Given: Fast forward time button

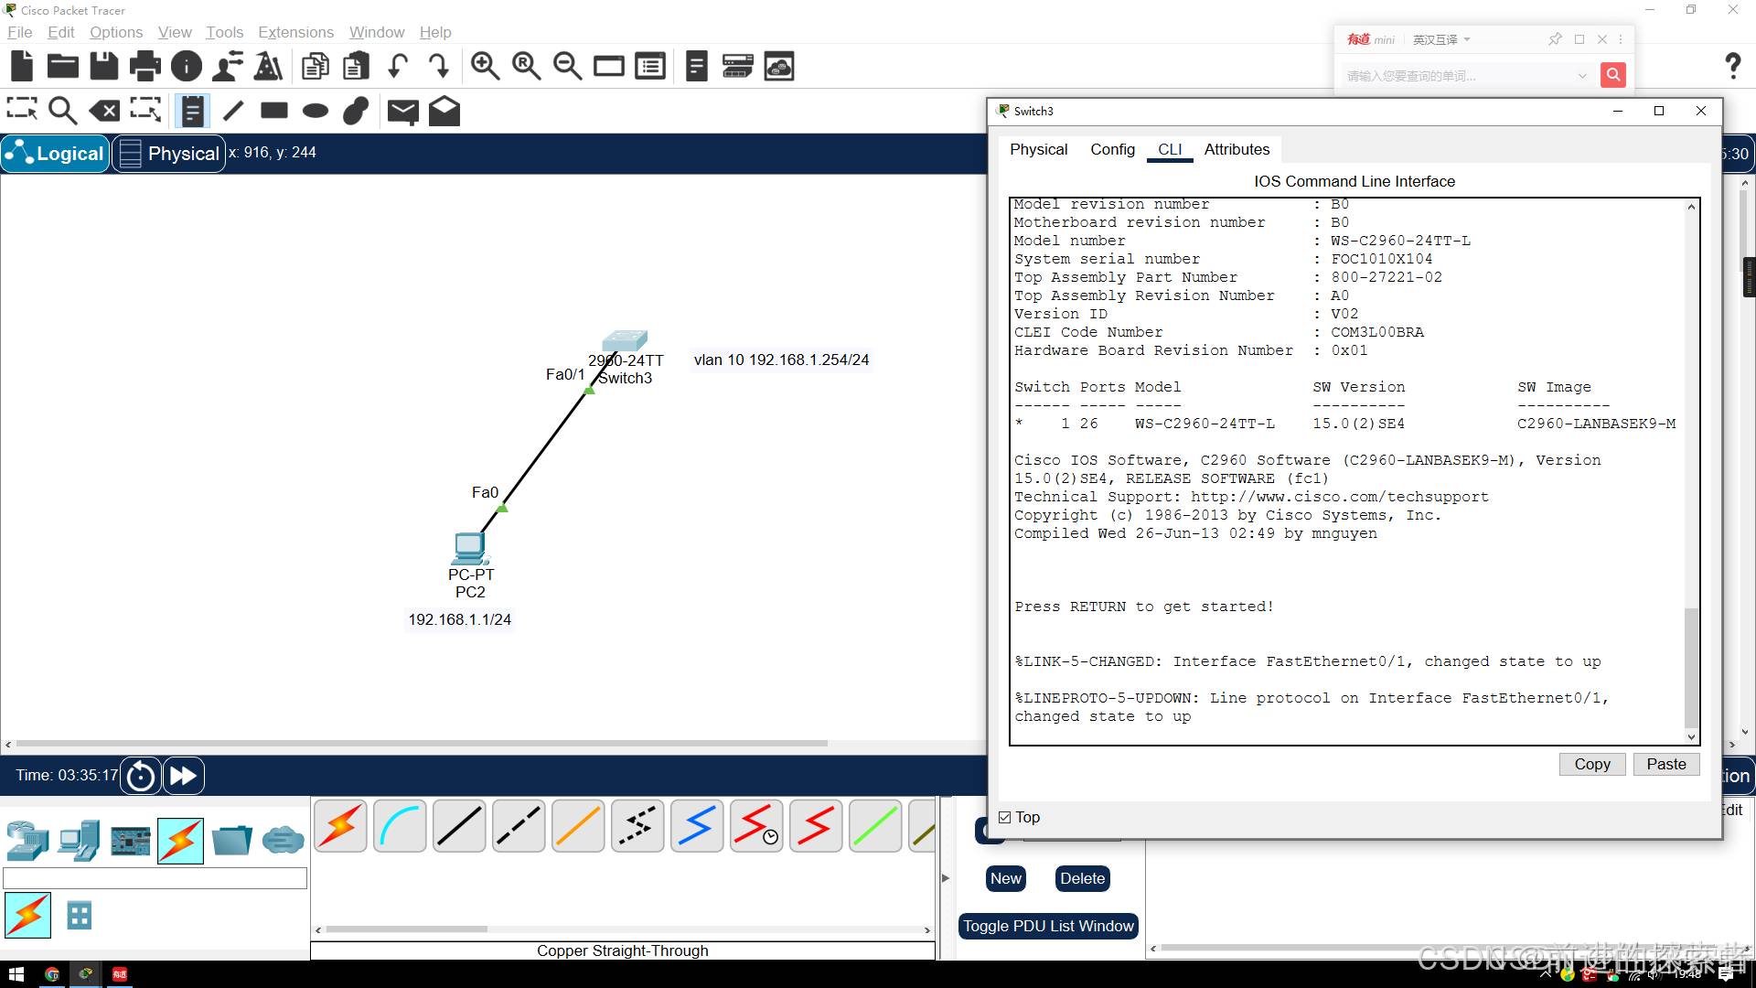Looking at the screenshot, I should click(x=183, y=776).
